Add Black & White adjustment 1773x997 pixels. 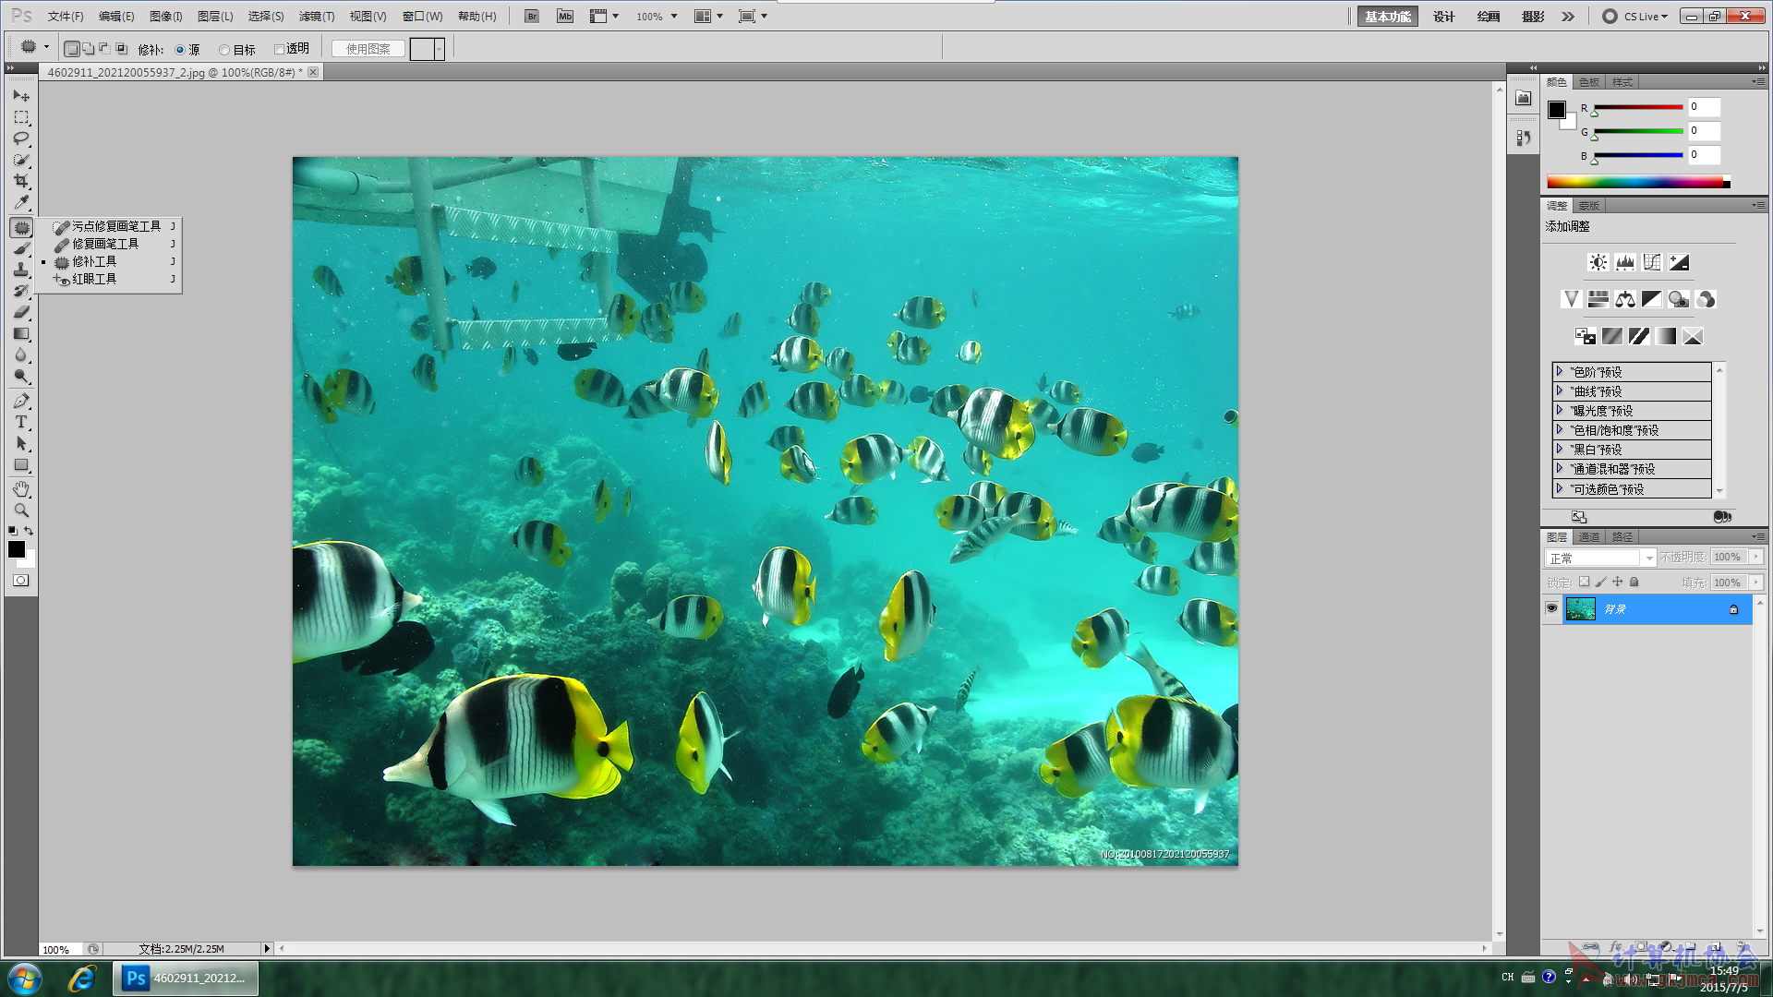click(x=1652, y=299)
